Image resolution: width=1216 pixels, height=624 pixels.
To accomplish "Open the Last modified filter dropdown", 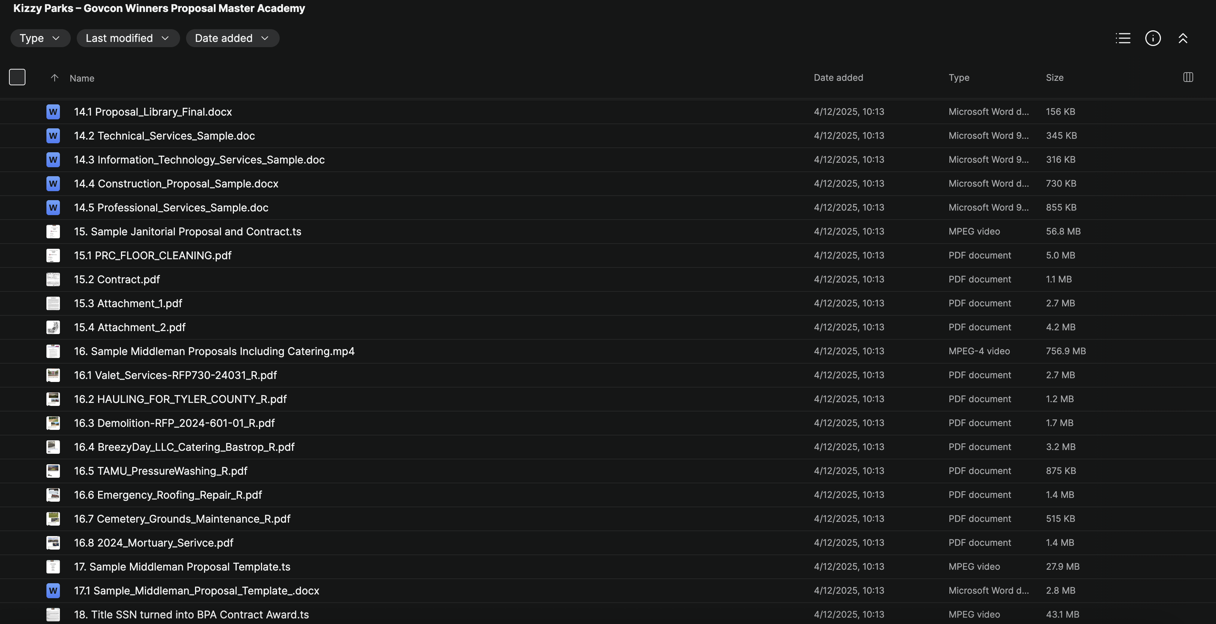I will (x=127, y=38).
